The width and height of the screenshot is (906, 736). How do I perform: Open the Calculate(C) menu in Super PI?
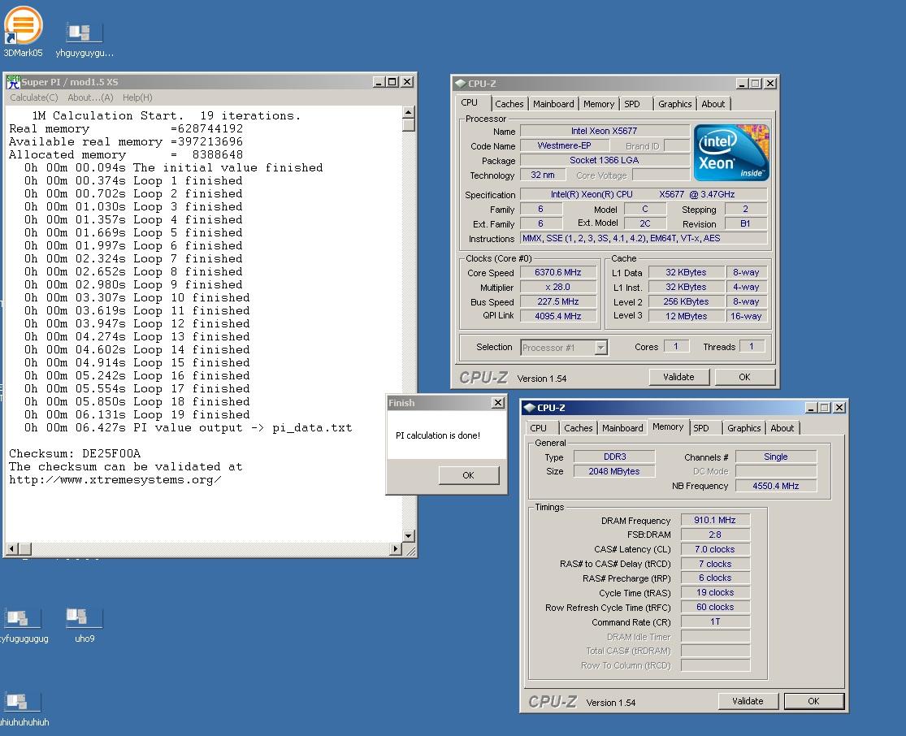(34, 97)
